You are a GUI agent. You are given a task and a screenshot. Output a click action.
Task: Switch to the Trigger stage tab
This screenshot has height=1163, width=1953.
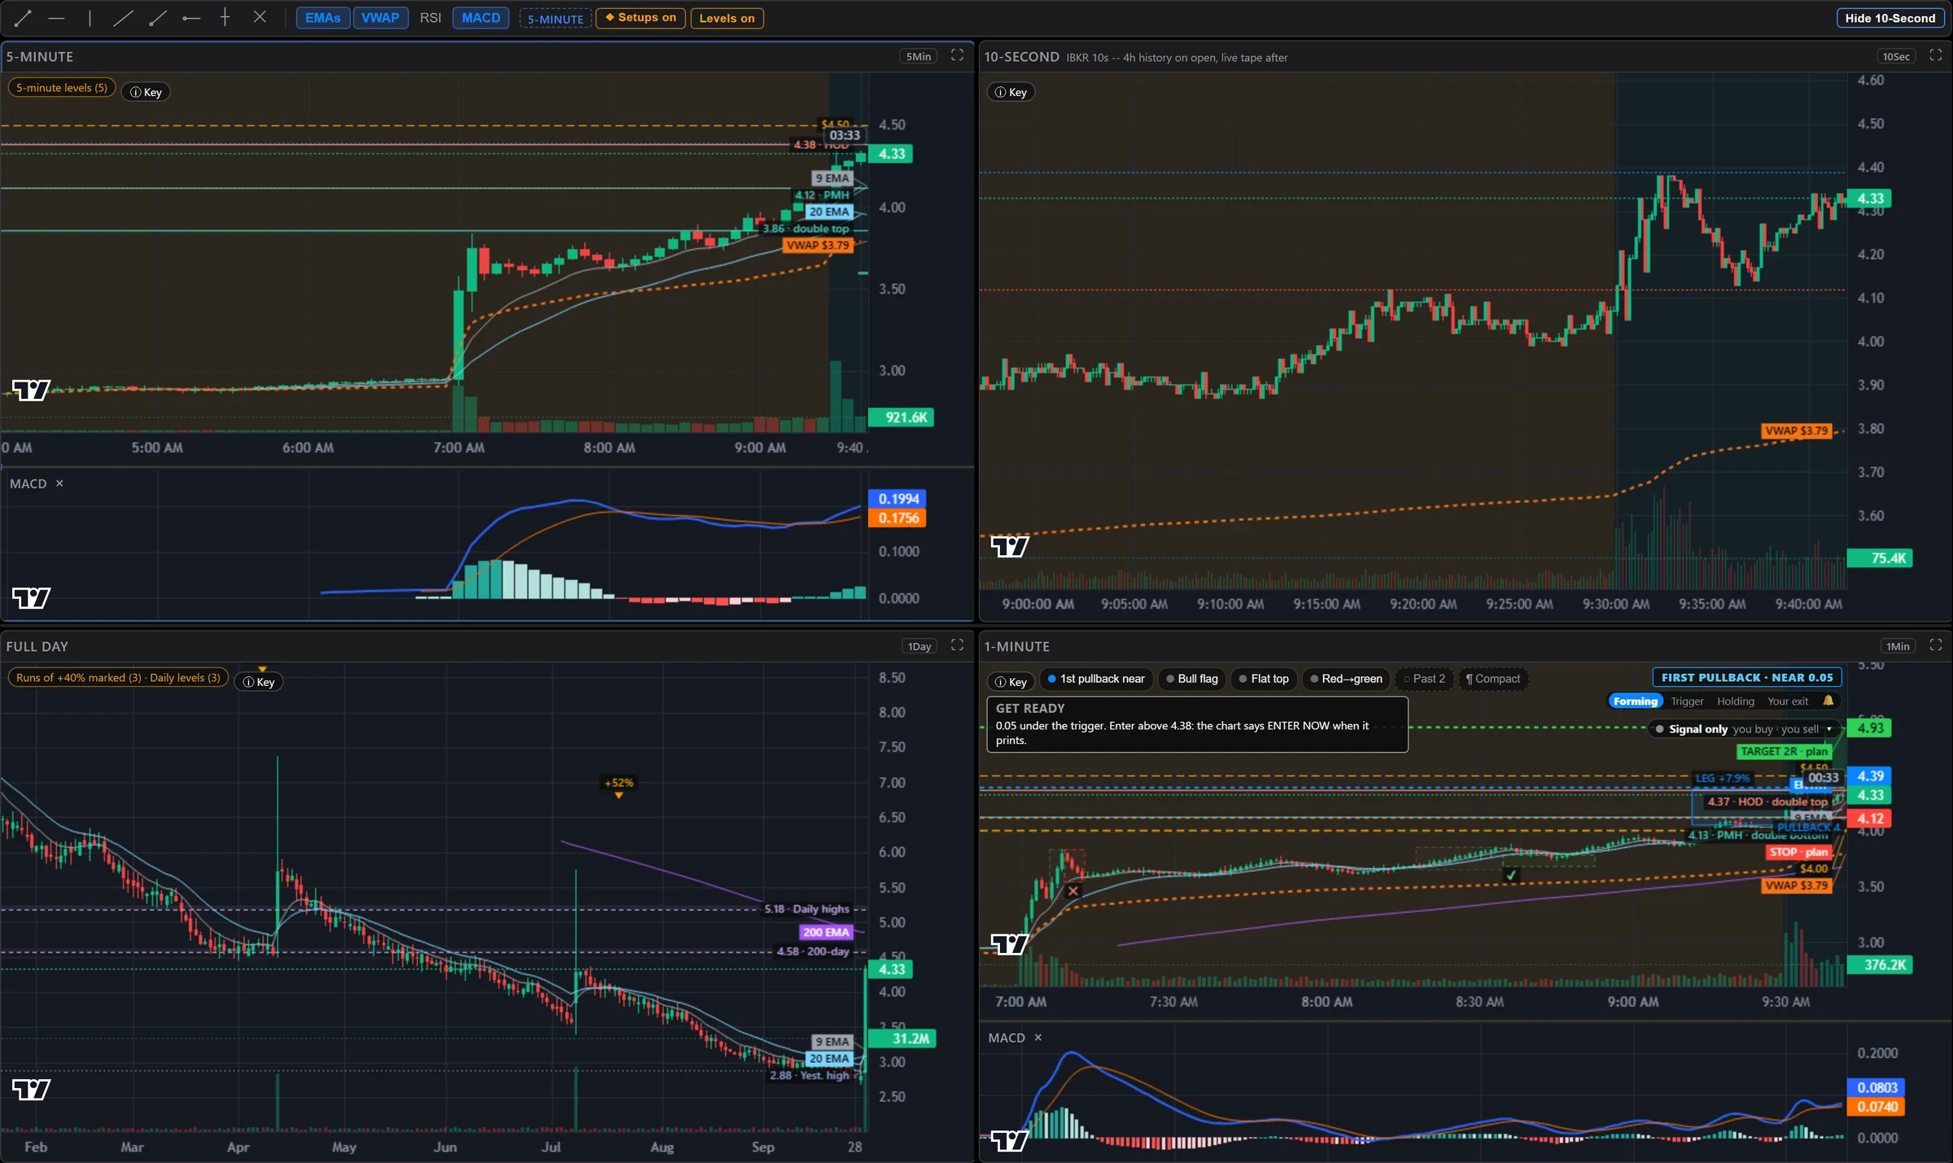[x=1687, y=702]
